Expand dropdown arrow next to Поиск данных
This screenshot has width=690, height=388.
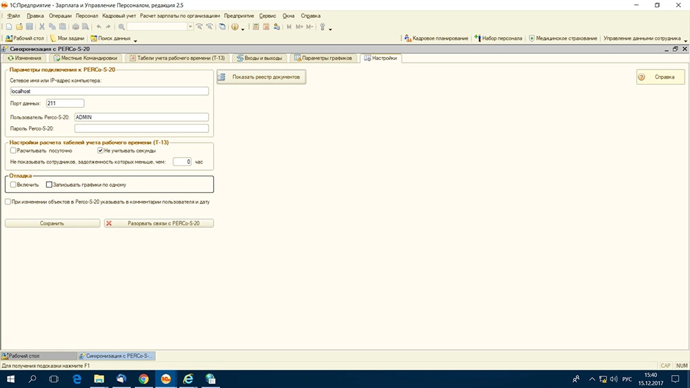(136, 39)
